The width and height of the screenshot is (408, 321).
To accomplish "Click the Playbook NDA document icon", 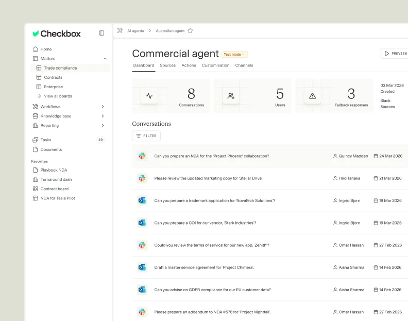I will tap(36, 170).
